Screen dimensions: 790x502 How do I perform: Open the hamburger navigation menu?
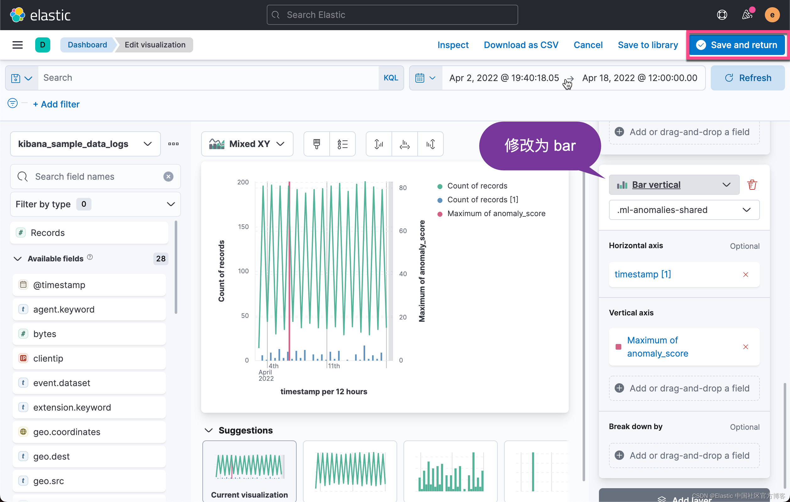click(17, 45)
